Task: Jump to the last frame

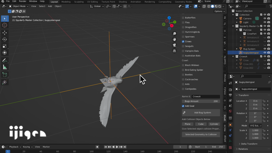Action: coord(125,147)
